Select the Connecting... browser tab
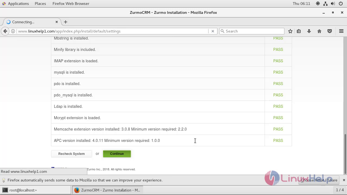Screen dimensions: 347x195 (x=32, y=22)
